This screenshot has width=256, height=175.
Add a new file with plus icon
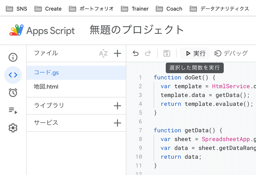117,53
